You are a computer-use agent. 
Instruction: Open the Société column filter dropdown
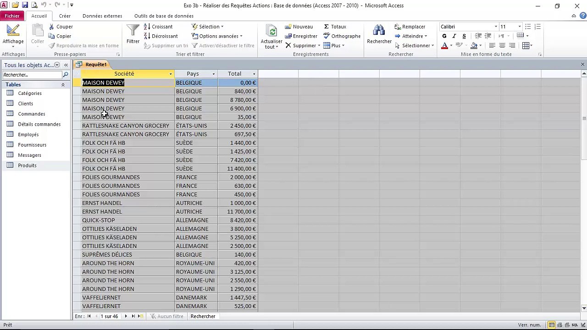click(171, 74)
